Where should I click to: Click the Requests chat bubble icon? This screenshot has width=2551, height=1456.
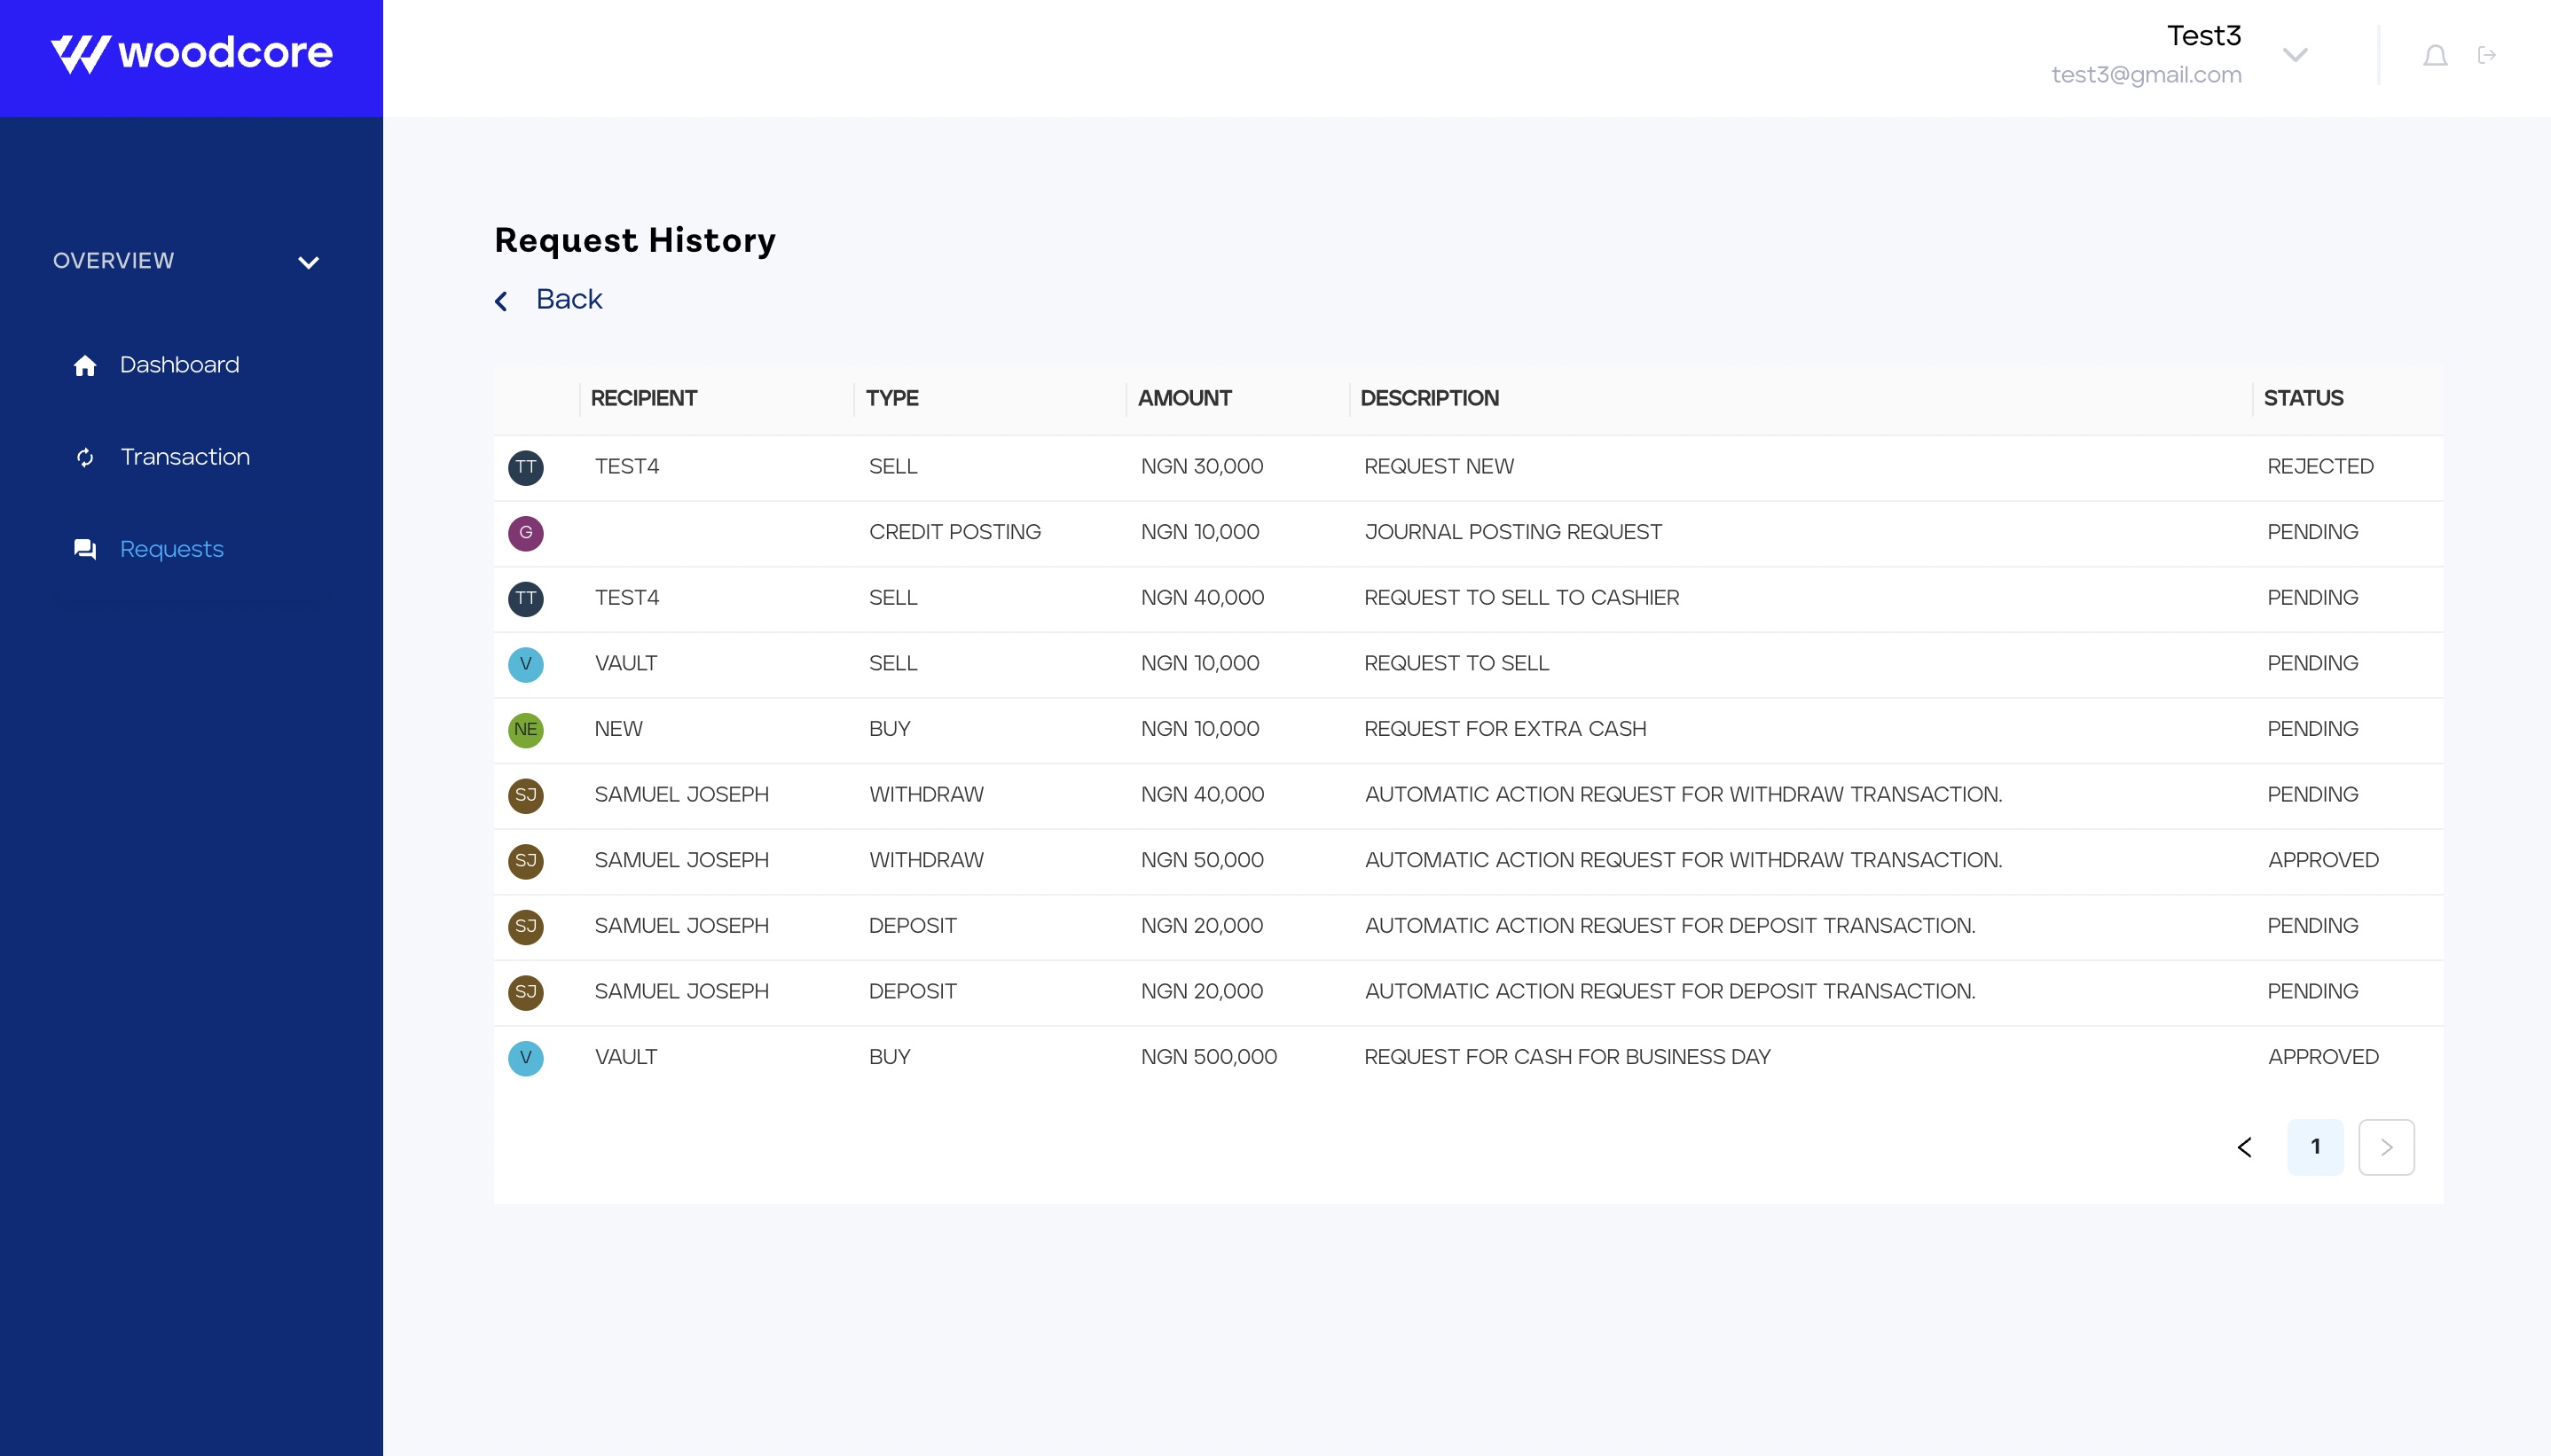(85, 549)
